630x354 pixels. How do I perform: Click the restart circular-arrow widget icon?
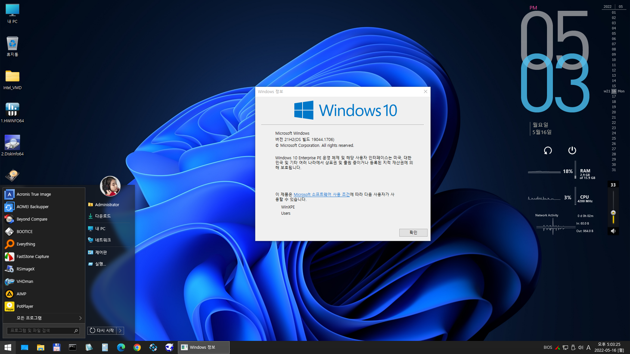(x=548, y=150)
